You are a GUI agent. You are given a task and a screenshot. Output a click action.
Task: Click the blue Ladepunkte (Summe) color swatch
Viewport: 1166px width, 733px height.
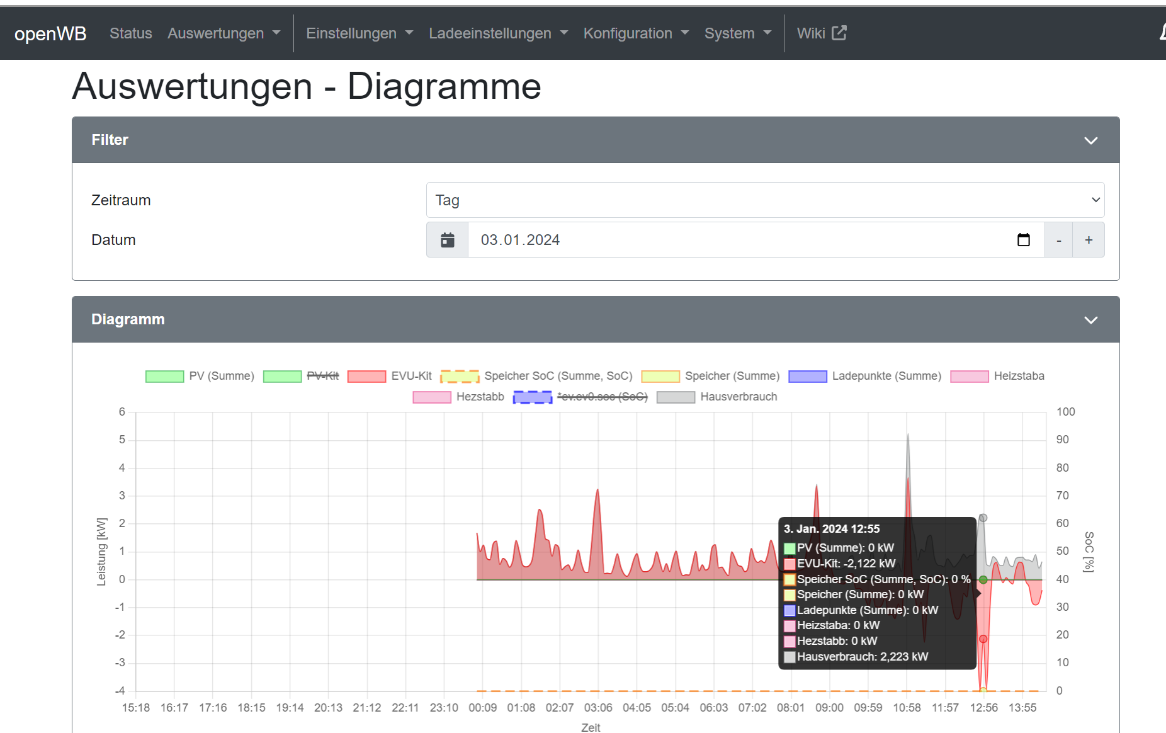tap(807, 376)
